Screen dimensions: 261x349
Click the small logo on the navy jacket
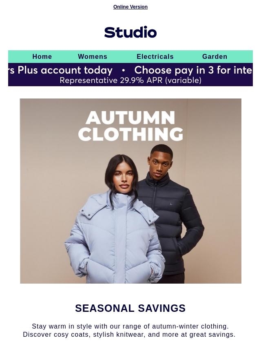click(x=171, y=204)
